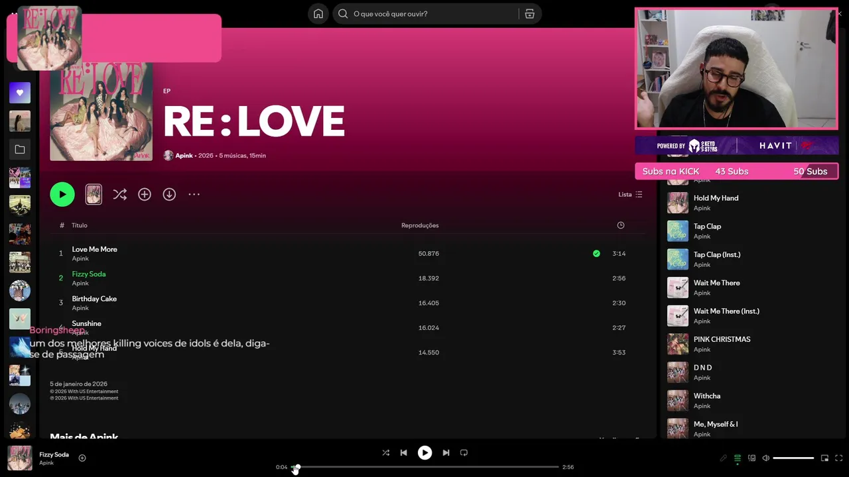This screenshot has height=477, width=849.
Task: Click the 3:53 duration in the last row
Action: [619, 352]
